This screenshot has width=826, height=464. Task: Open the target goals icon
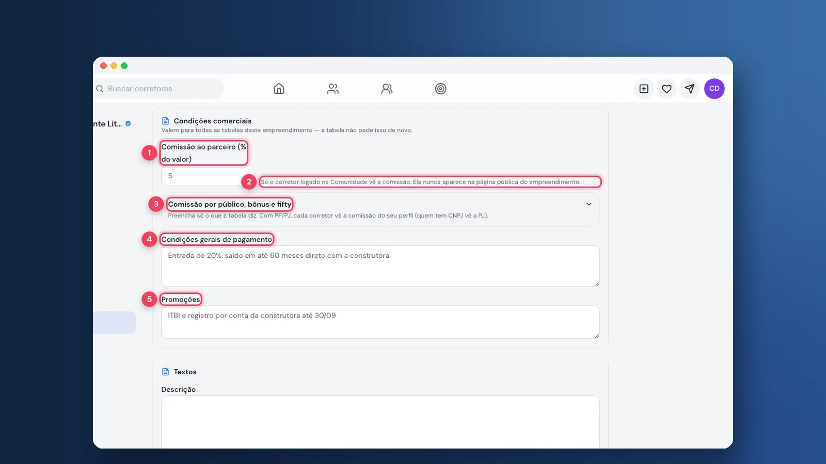440,89
